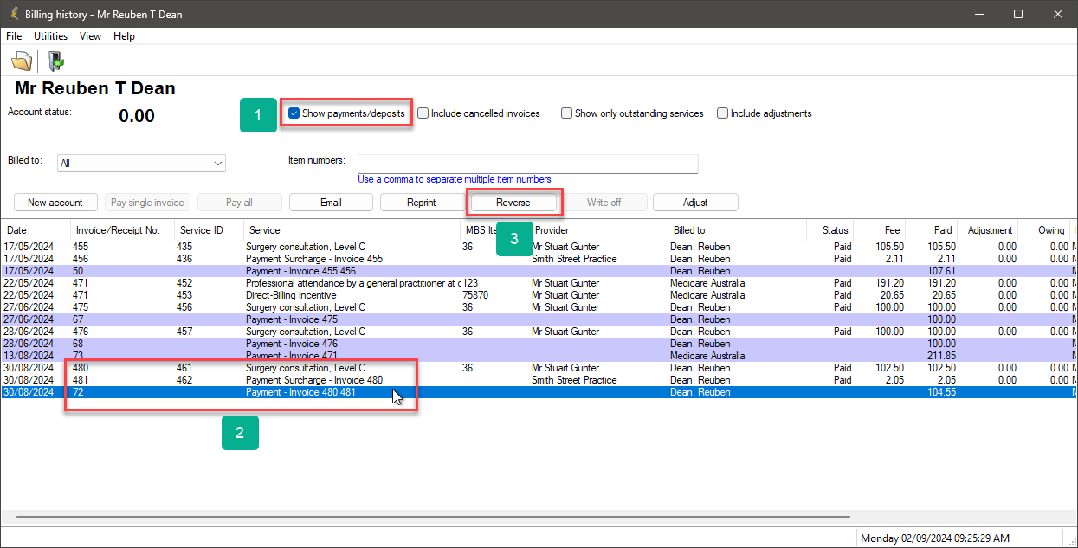Click the open folder toolbar icon
This screenshot has width=1078, height=548.
pyautogui.click(x=21, y=61)
